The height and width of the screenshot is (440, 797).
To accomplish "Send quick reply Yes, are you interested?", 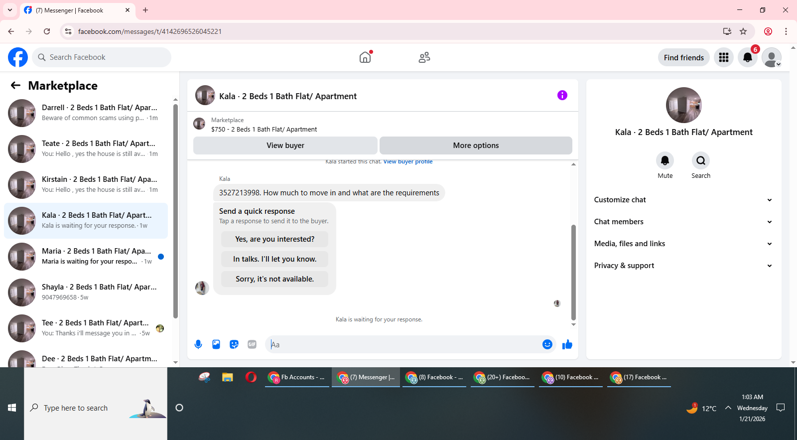I will click(275, 239).
